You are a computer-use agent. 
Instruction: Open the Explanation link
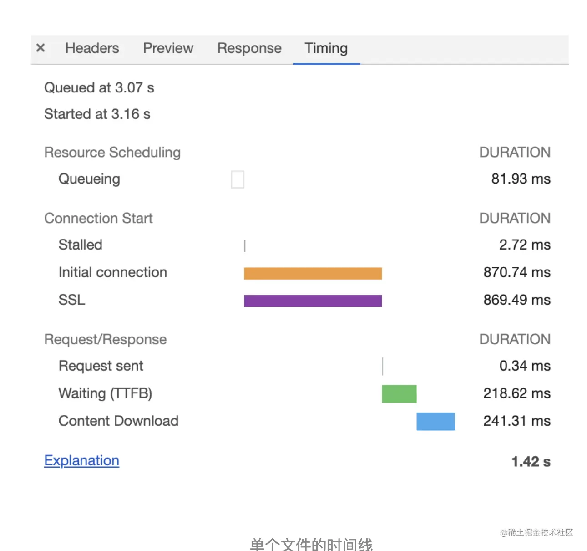tap(81, 460)
